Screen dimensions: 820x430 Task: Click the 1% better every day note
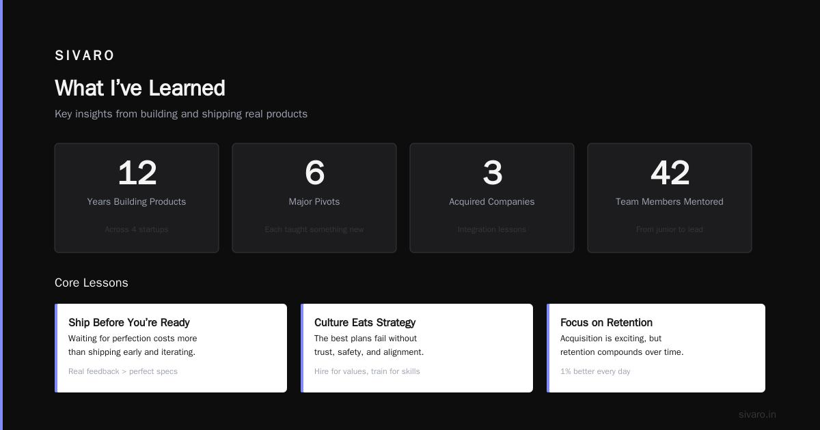coord(595,371)
